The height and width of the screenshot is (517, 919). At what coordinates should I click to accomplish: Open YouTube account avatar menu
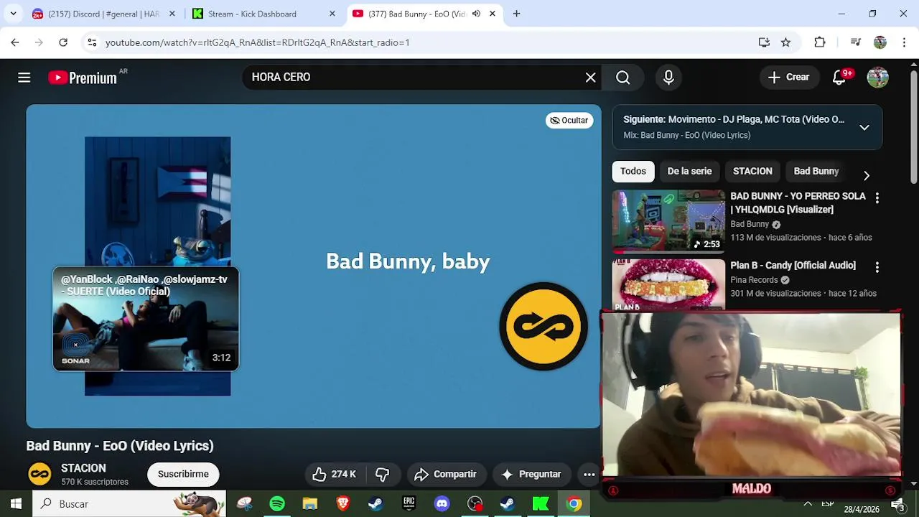877,78
